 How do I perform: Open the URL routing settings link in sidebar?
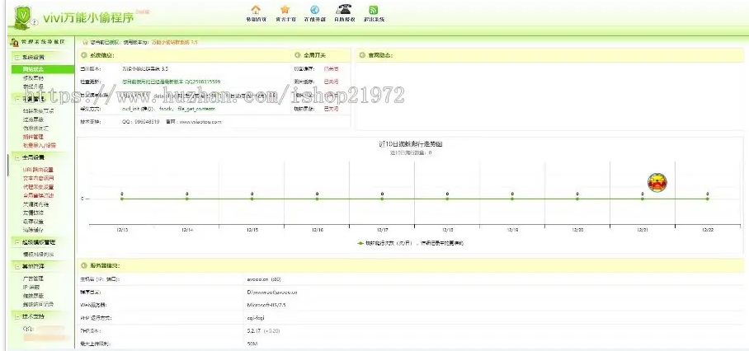coord(38,170)
